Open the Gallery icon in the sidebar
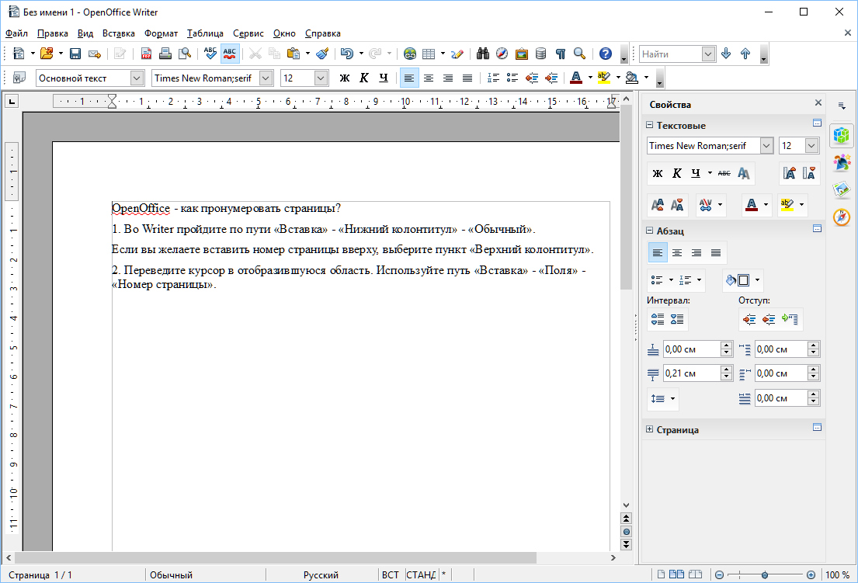858x583 pixels. coord(841,189)
